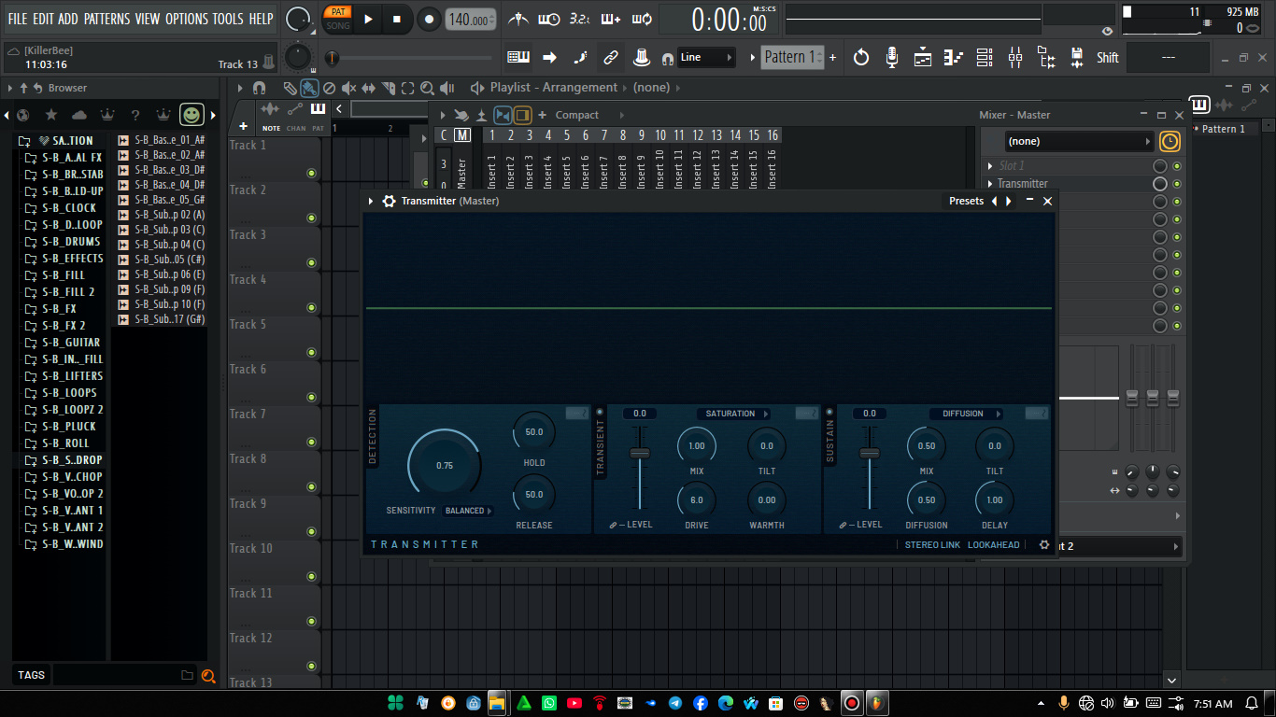Click the SENSITIVITY knob showing 0.75
Image resolution: width=1276 pixels, height=717 pixels.
(445, 465)
